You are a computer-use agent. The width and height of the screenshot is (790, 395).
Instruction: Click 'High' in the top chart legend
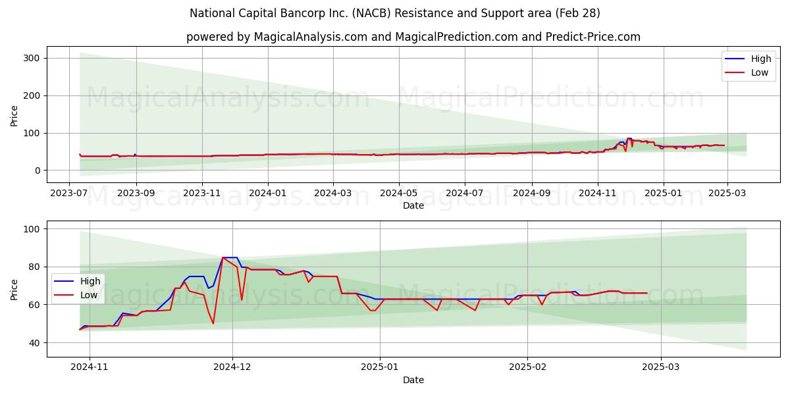(761, 59)
